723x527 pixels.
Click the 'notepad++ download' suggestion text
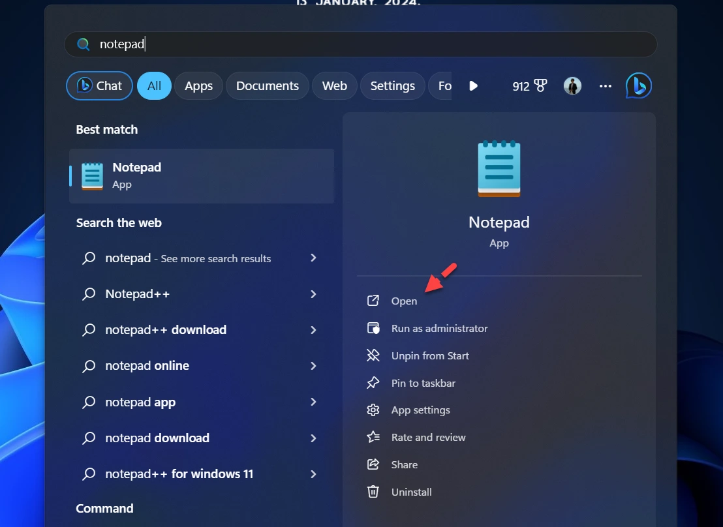point(166,329)
